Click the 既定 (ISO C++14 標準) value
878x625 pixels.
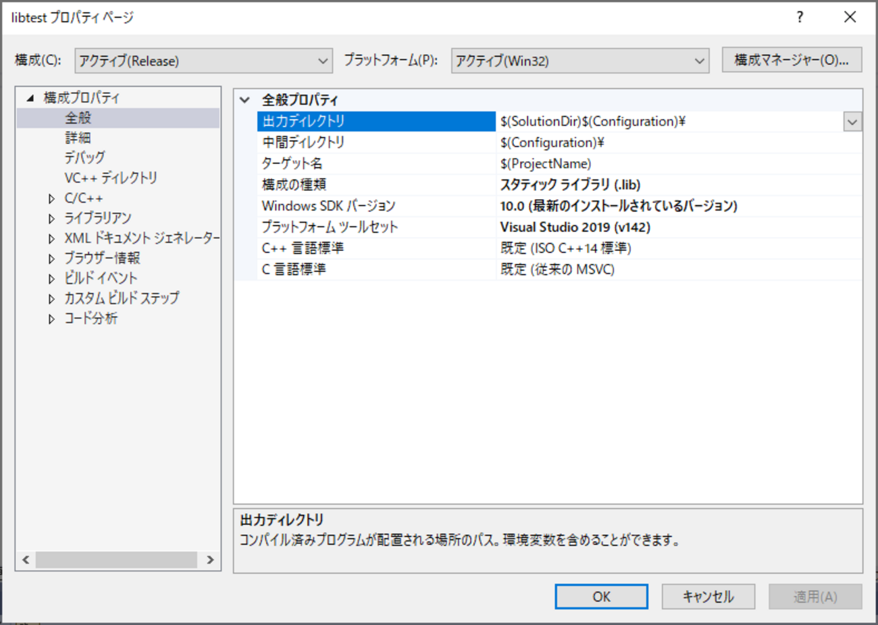pos(679,248)
